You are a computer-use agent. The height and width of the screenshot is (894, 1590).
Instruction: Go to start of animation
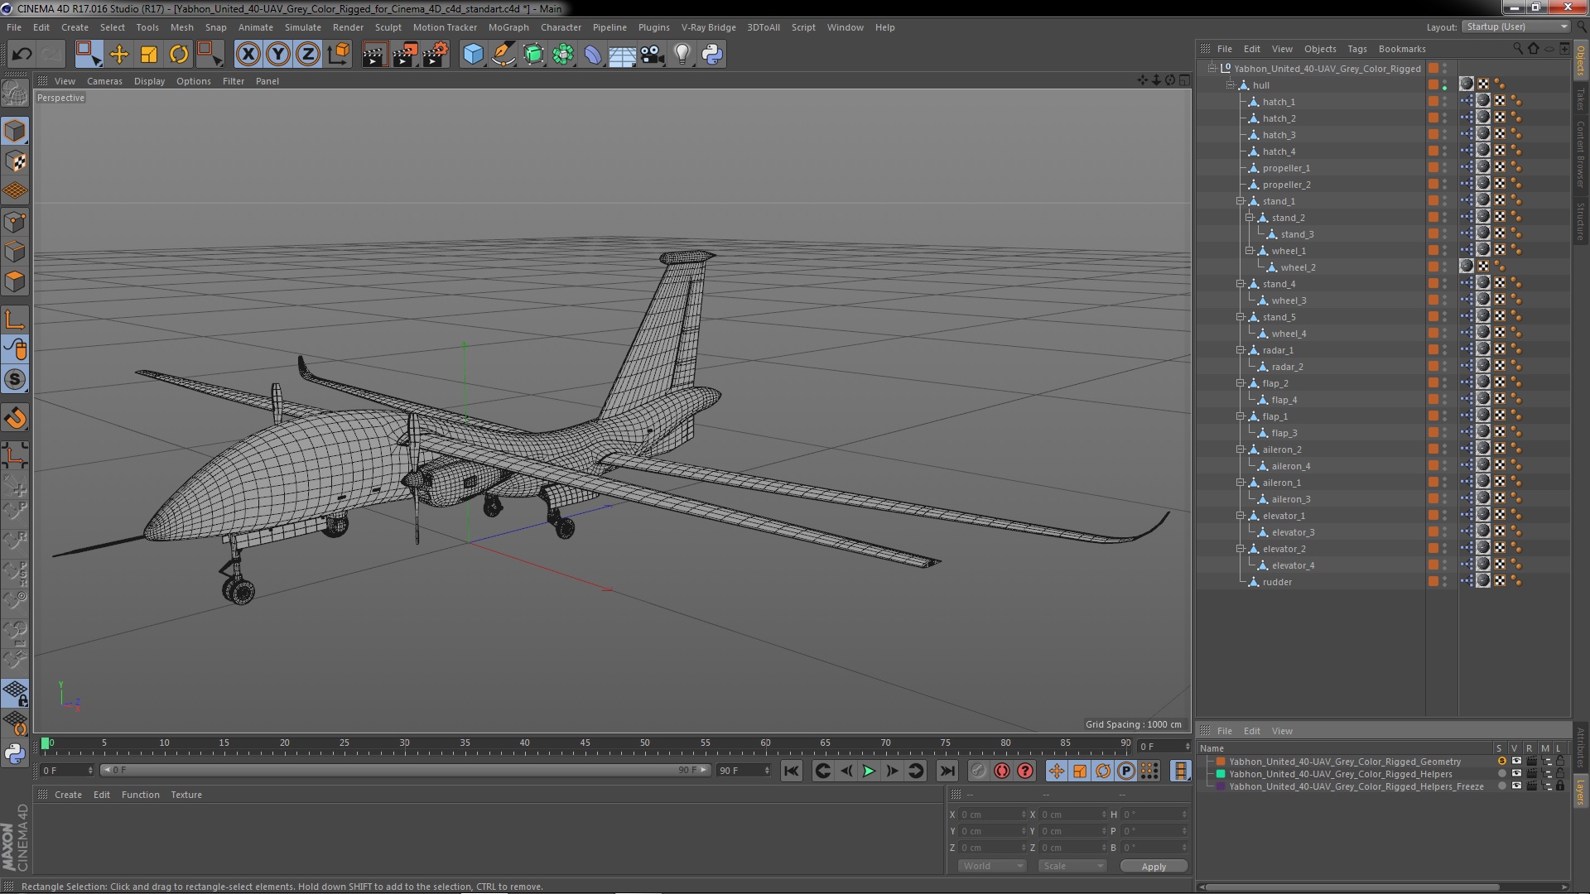pos(792,771)
